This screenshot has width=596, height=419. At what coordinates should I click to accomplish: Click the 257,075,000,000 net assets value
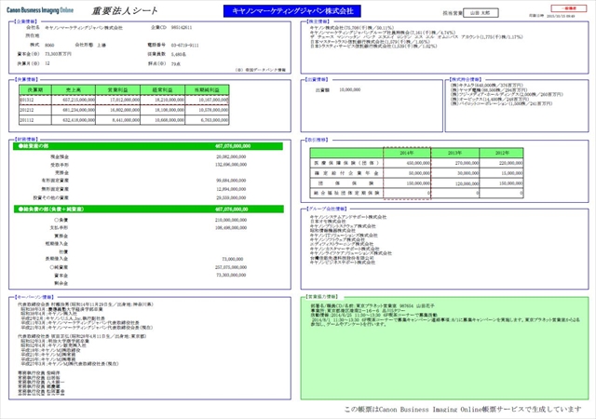[231, 267]
